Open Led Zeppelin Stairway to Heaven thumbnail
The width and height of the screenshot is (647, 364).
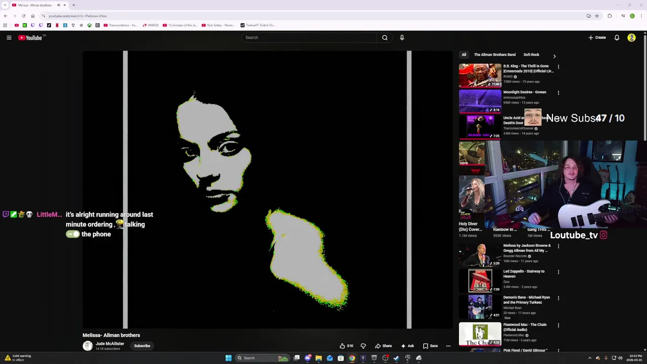[480, 281]
